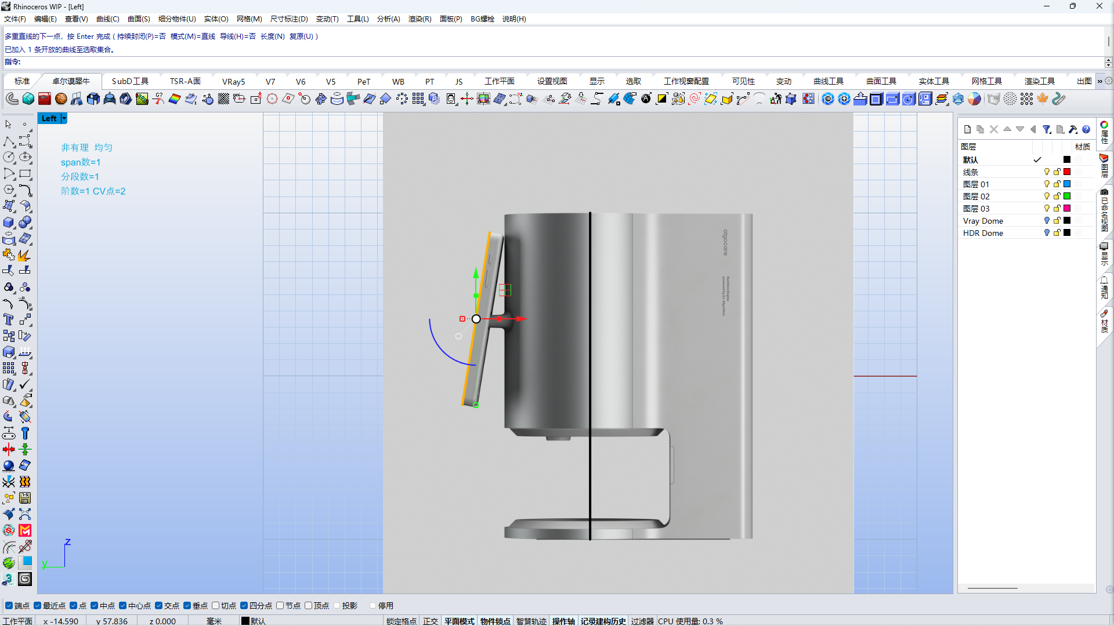The image size is (1114, 626).
Task: Click the Circle tool icon
Action: point(9,157)
